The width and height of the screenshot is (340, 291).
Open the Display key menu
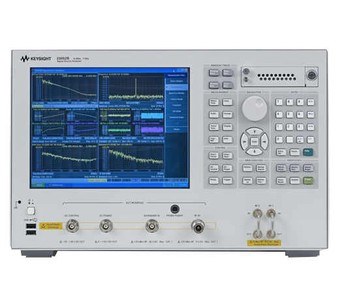click(x=228, y=127)
